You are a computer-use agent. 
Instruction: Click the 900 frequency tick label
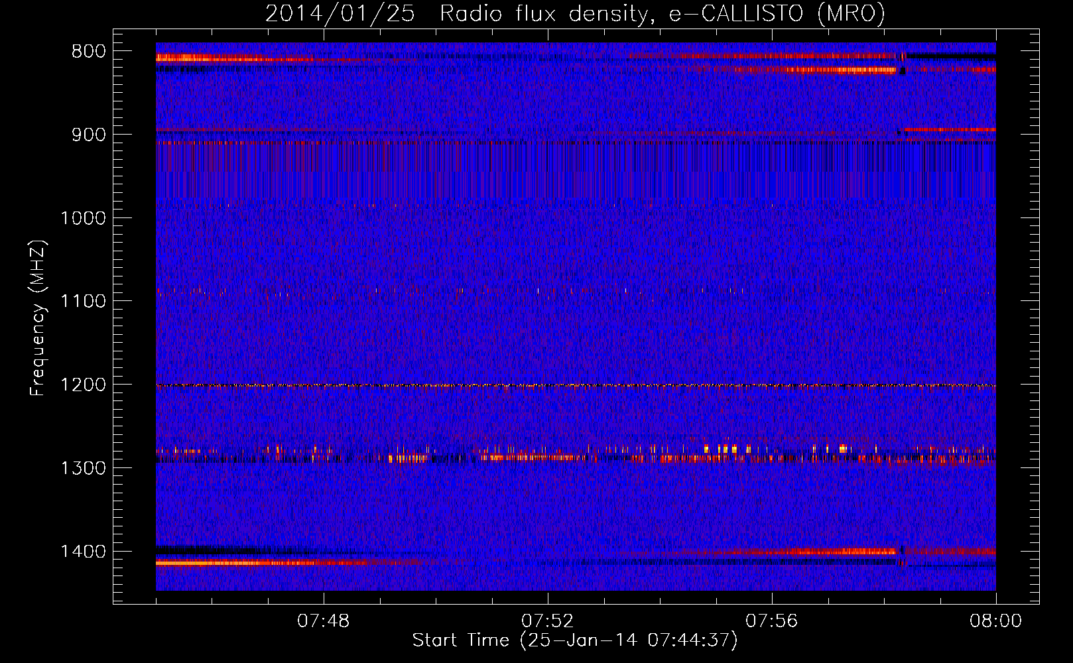point(89,135)
